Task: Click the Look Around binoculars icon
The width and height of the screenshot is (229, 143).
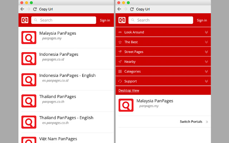Action: (120, 32)
